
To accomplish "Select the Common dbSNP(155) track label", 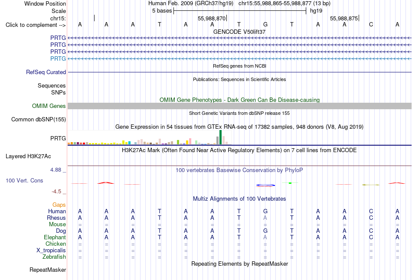I will click(x=38, y=119).
